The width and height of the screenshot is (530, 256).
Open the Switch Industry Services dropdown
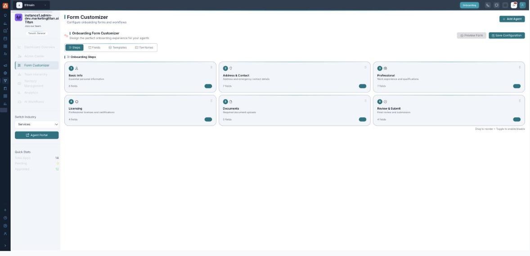37,124
